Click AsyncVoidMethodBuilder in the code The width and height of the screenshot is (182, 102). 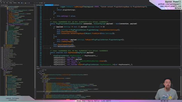(89, 61)
